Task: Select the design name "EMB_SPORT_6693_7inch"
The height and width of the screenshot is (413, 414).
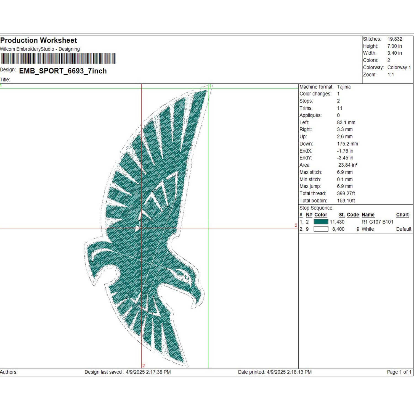Action: [63, 71]
